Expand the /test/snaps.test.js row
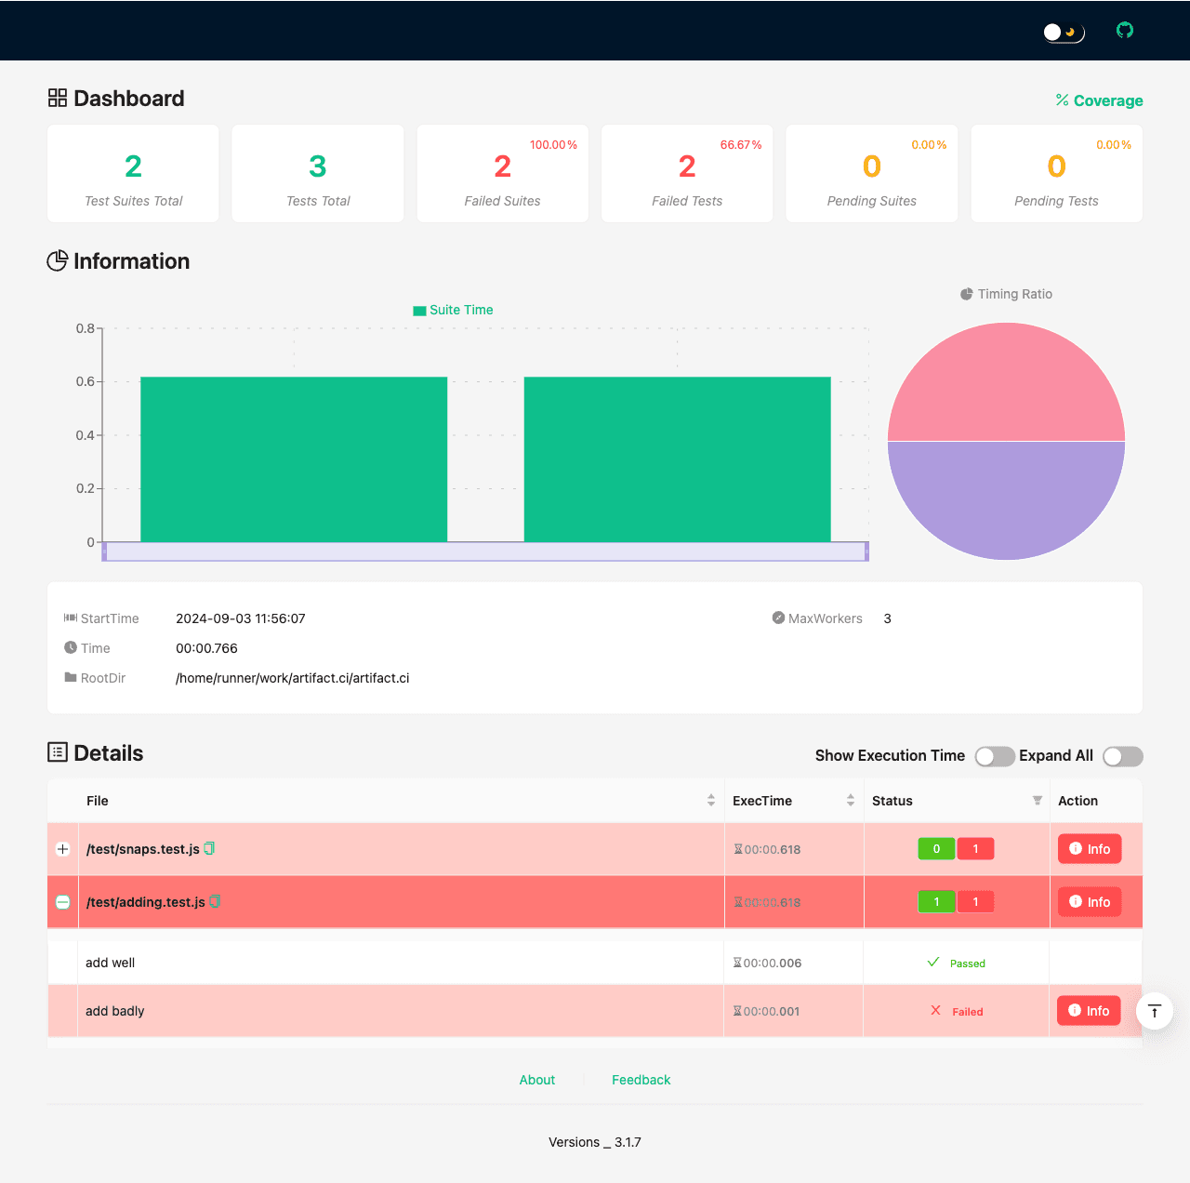 tap(63, 849)
